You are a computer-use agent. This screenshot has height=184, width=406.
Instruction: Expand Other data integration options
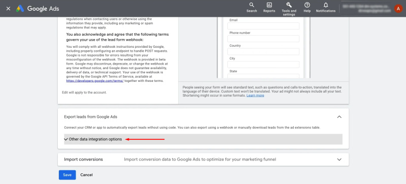coord(203,139)
